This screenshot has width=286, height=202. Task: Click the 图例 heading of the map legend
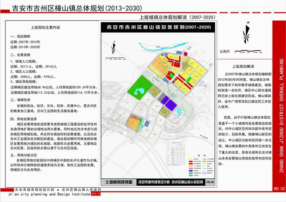pyautogui.click(x=202, y=155)
